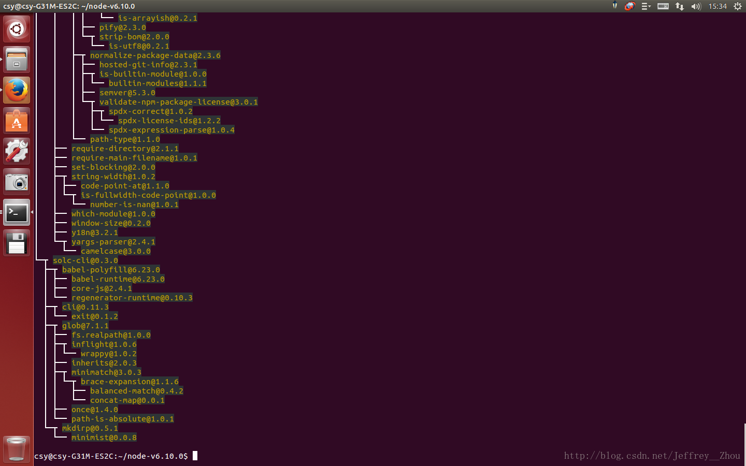Click the exit@0.1.2 entry

pos(95,316)
